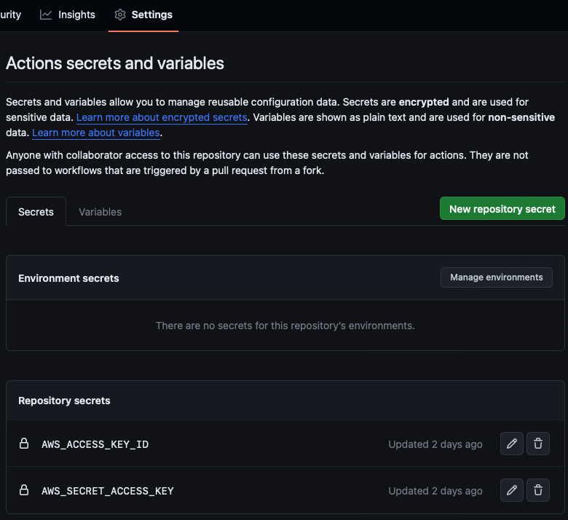The image size is (568, 520).
Task: Edit the AWS_ACCESS_KEY_ID secret pencil icon
Action: [x=512, y=444]
